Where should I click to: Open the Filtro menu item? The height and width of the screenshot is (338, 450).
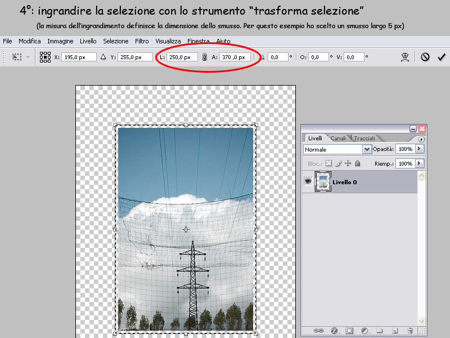141,41
